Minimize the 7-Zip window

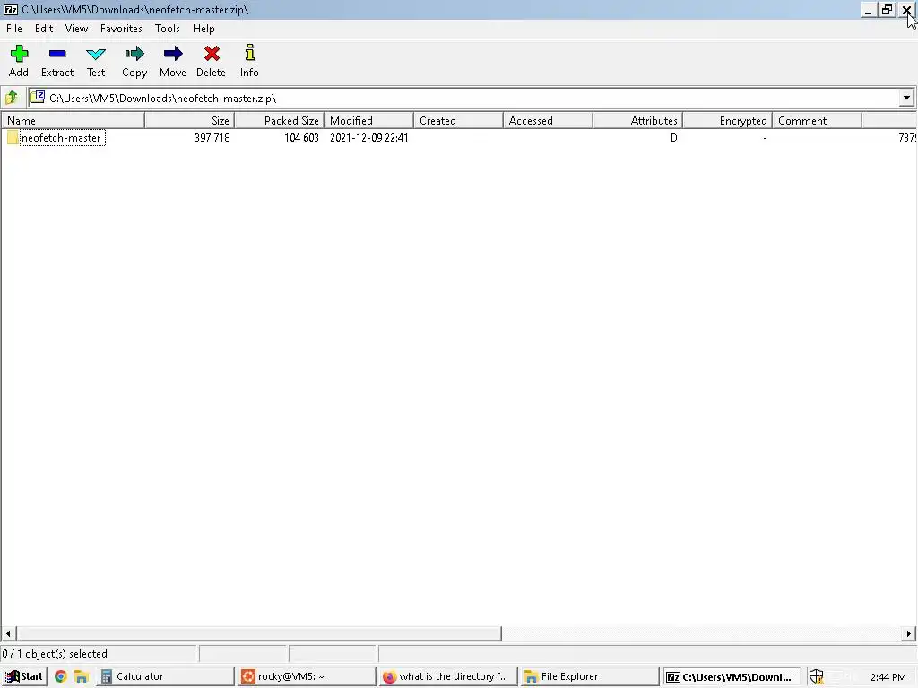pos(868,10)
